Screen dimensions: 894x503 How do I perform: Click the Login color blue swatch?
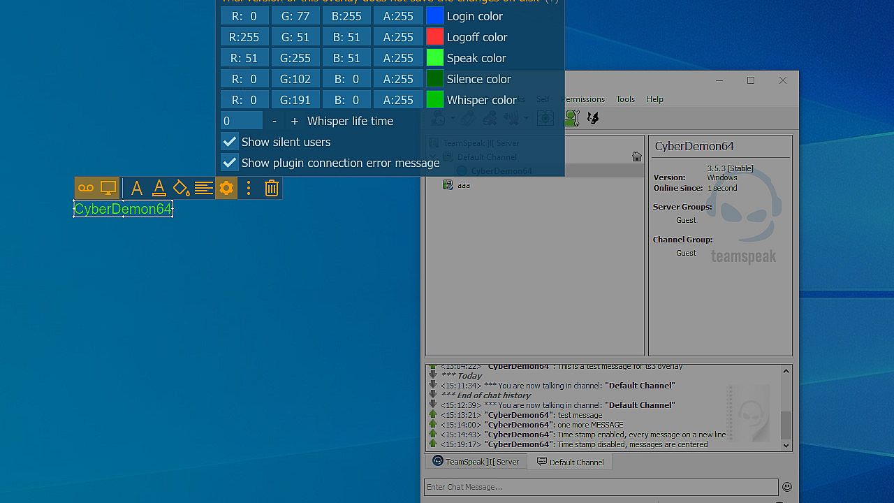(x=435, y=16)
